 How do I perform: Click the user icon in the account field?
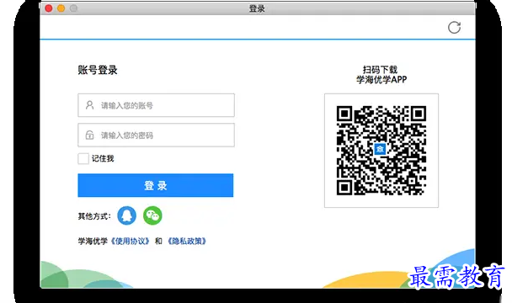(89, 105)
